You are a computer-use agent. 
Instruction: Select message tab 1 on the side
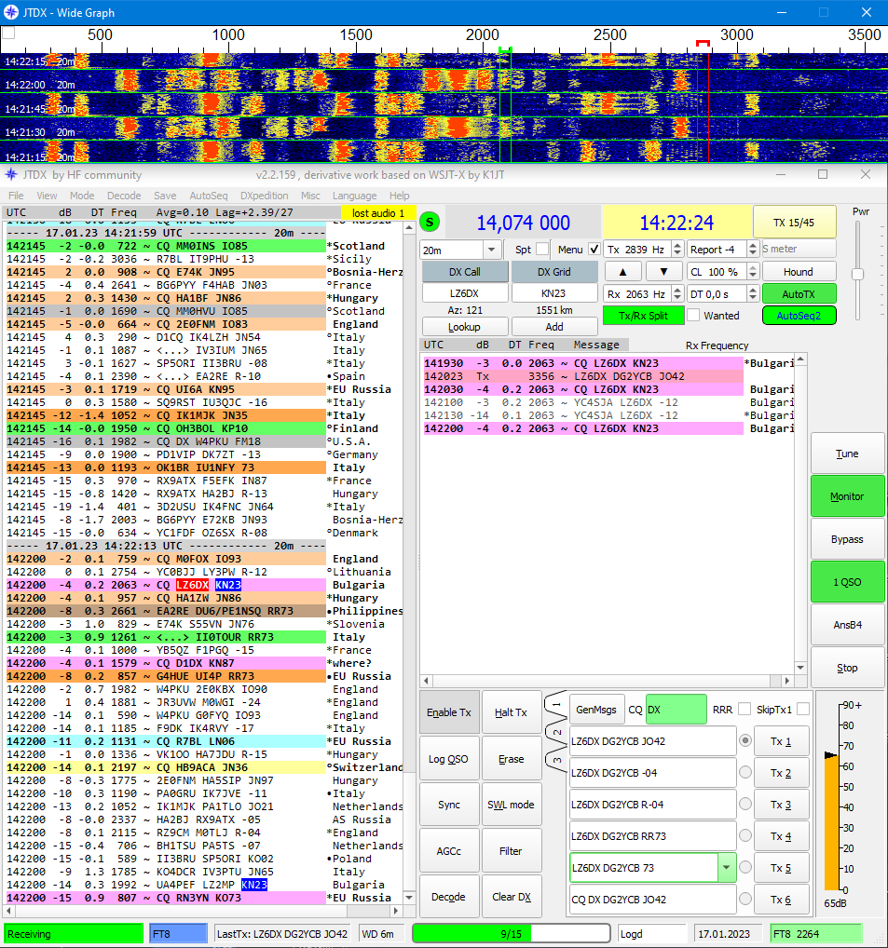556,704
